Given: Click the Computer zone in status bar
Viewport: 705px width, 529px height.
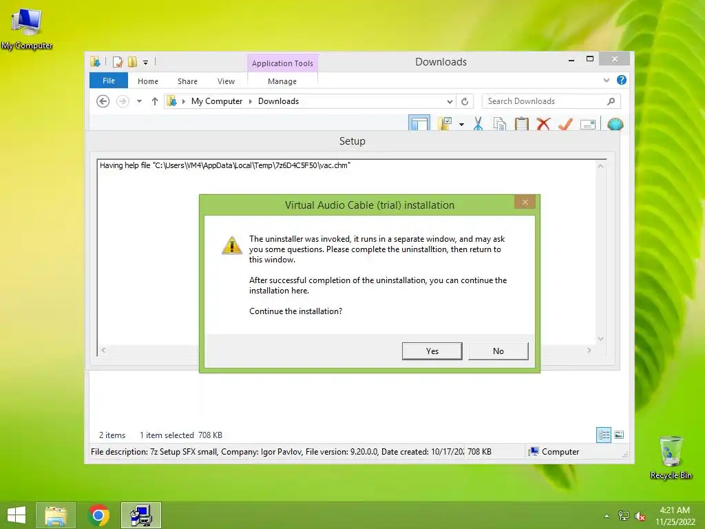Looking at the screenshot, I should pyautogui.click(x=554, y=452).
